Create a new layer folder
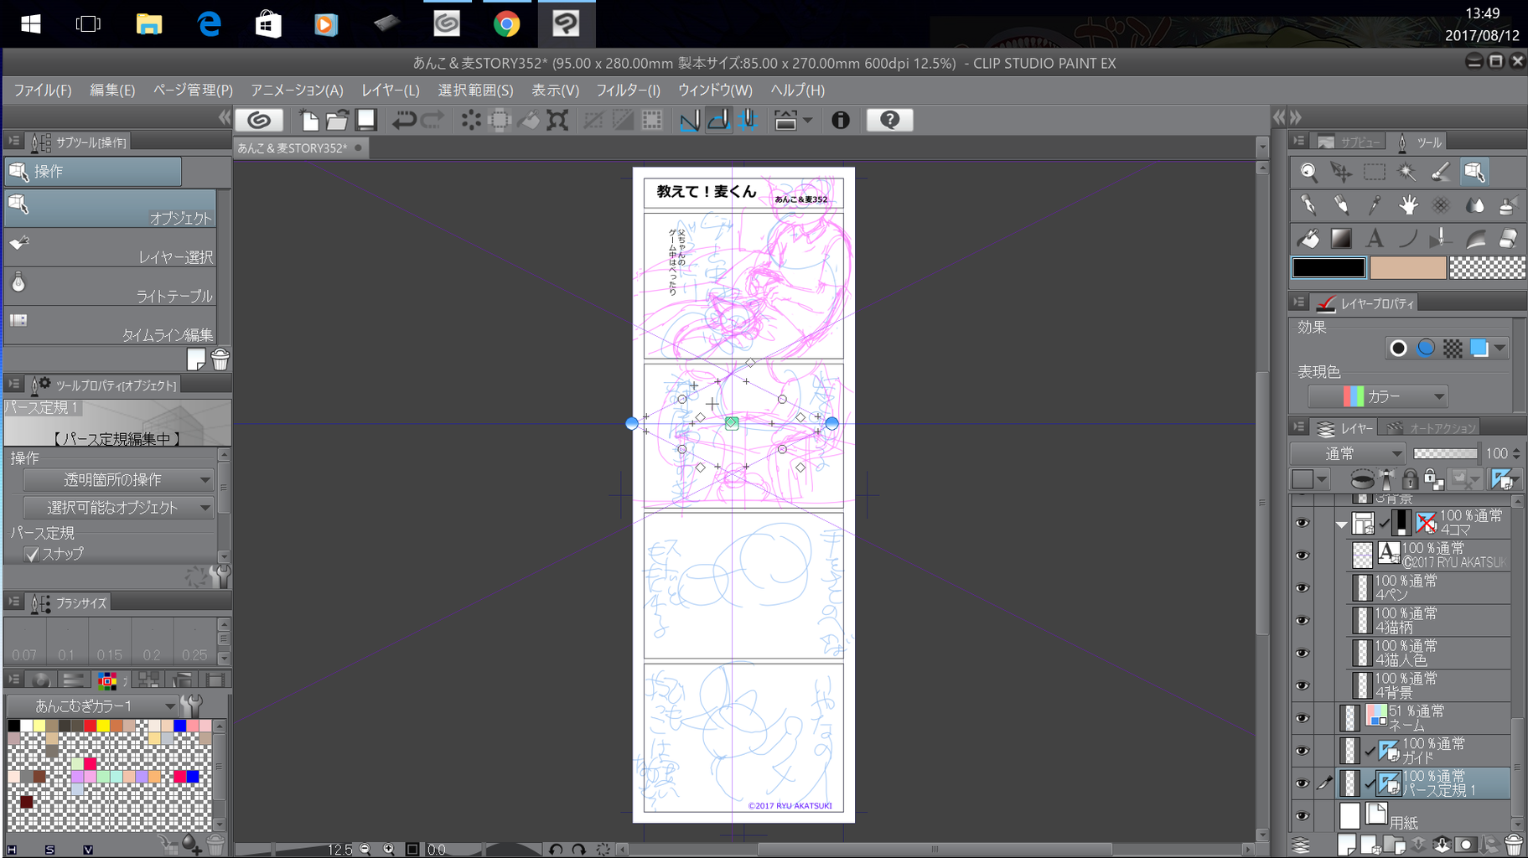The height and width of the screenshot is (858, 1528). click(1394, 845)
